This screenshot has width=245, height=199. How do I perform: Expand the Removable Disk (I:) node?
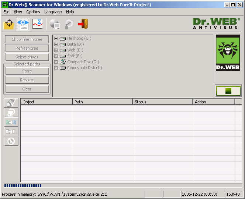(x=56, y=68)
